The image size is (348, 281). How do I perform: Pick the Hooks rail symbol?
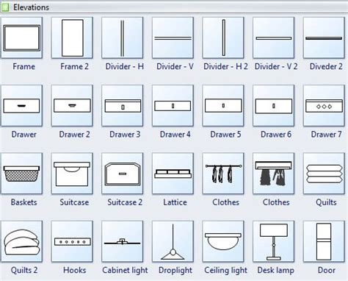[x=72, y=241]
